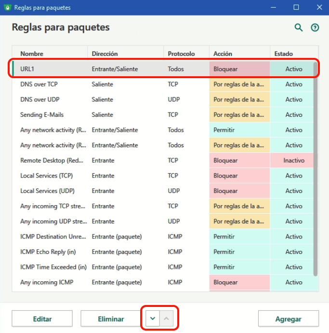Open action dropdown for Sending E-Mails rule
Image resolution: width=329 pixels, height=333 pixels.
pyautogui.click(x=239, y=115)
